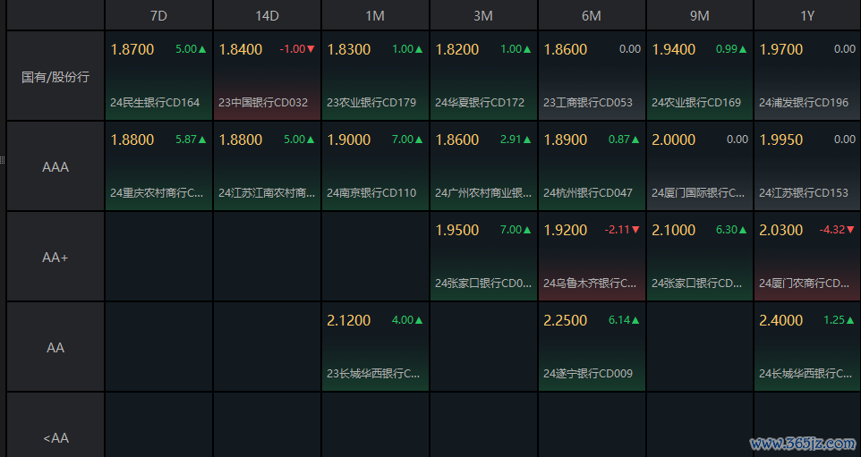Screen dimensions: 861x457
Task: Click the green up arrow in 24民生银行CD164 cell
Action: tap(202, 49)
